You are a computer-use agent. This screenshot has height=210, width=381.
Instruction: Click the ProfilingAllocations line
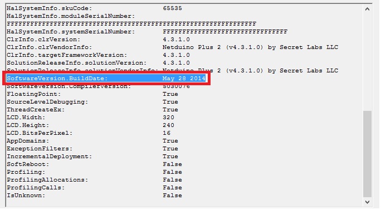point(94,180)
